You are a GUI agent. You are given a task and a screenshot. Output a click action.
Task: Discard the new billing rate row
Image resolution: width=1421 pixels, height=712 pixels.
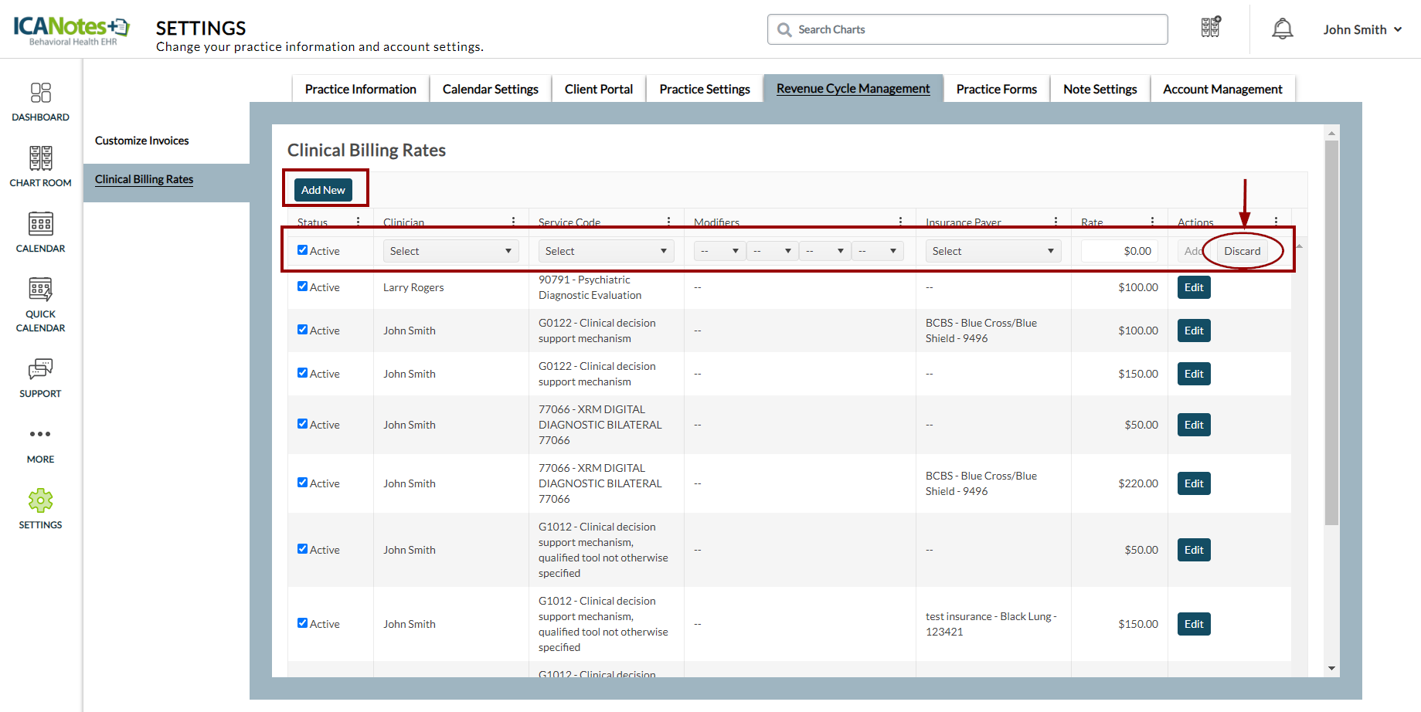[x=1242, y=251]
